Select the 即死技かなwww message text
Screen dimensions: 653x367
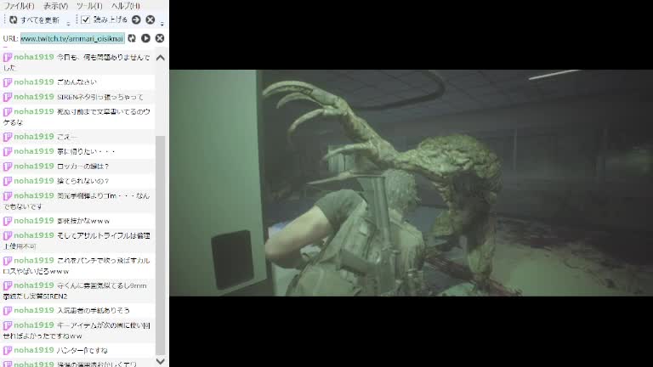tap(83, 221)
